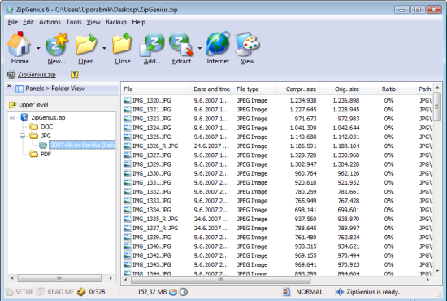Click original size 970.494
Viewport: 447px width, 301px height.
coord(349,255)
